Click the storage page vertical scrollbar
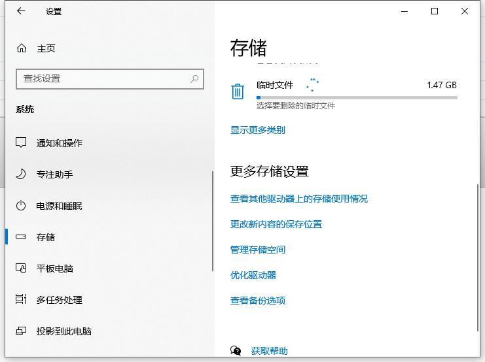 coord(478,257)
